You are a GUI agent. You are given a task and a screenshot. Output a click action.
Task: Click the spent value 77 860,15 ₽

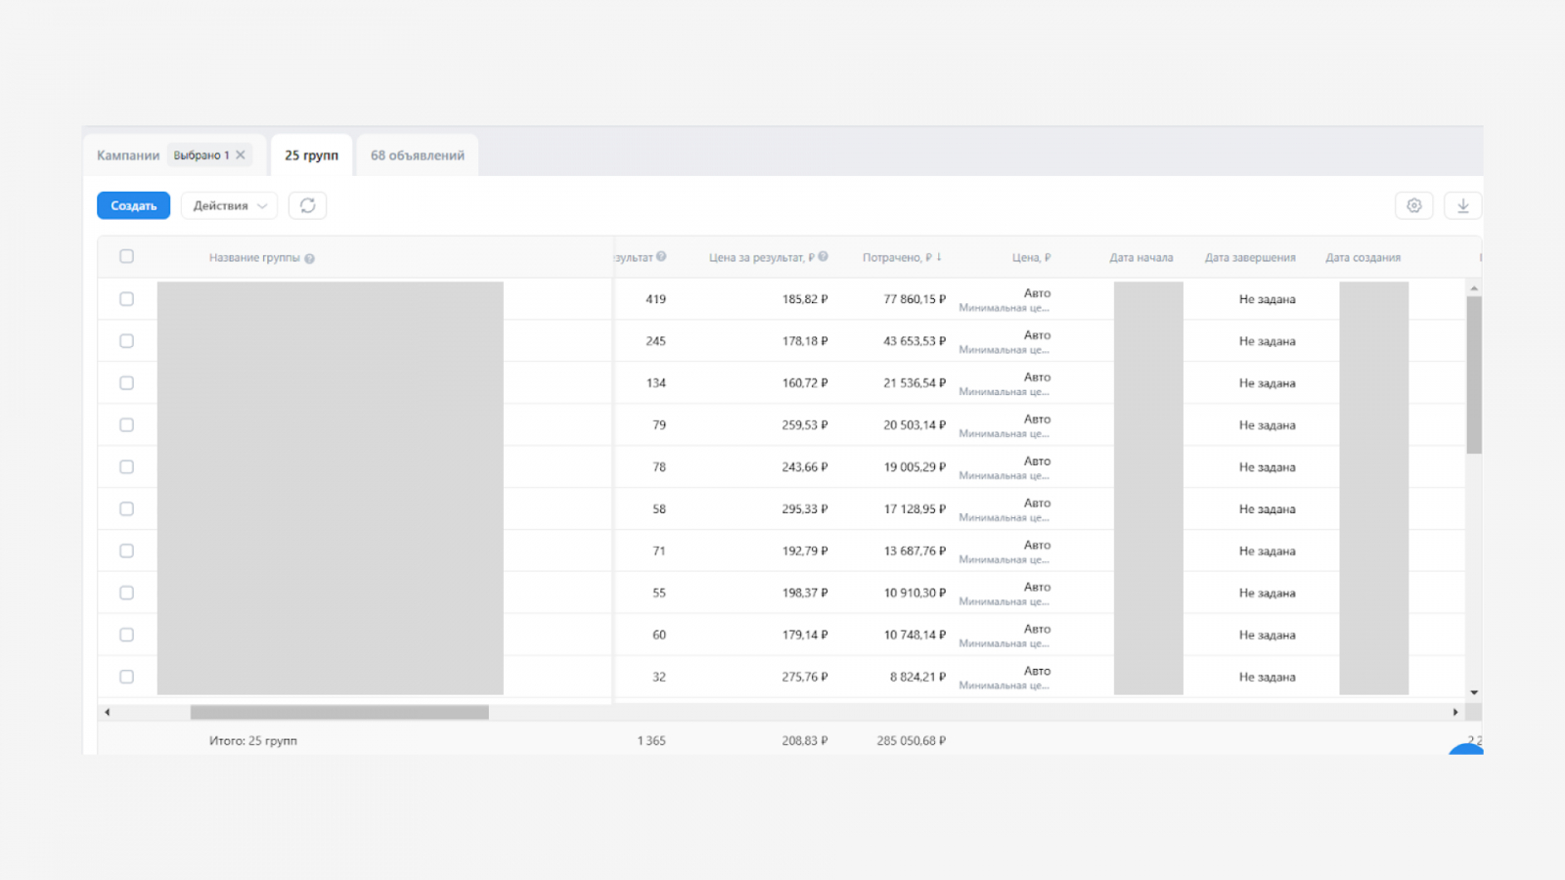pyautogui.click(x=915, y=299)
